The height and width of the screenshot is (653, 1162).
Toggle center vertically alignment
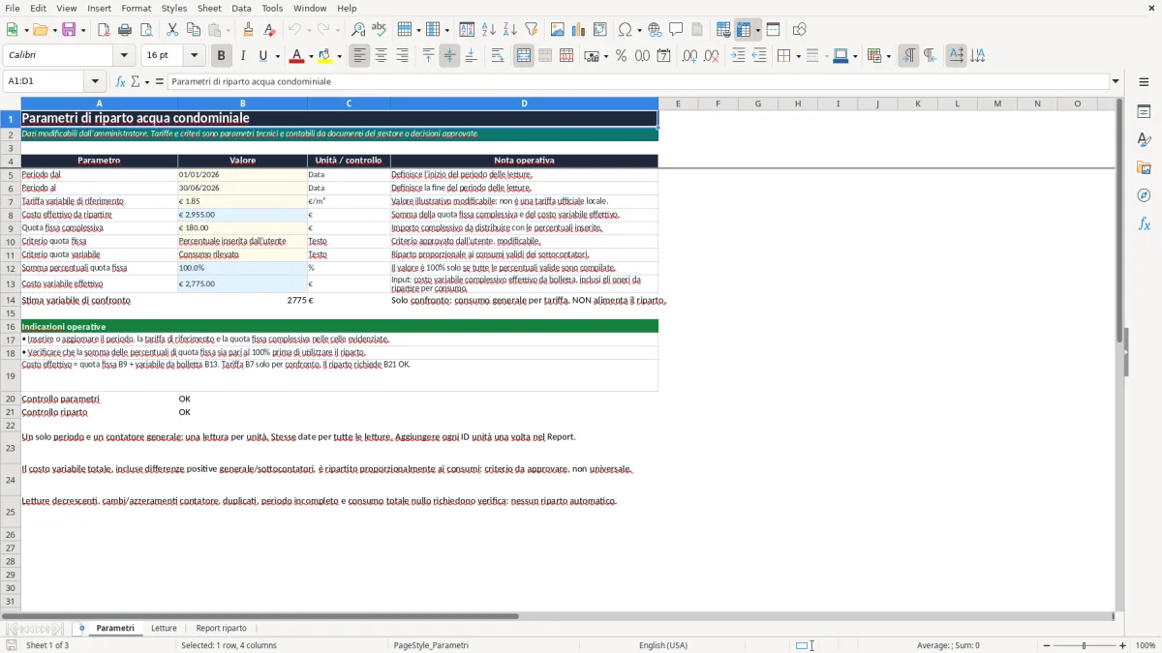pyautogui.click(x=449, y=56)
